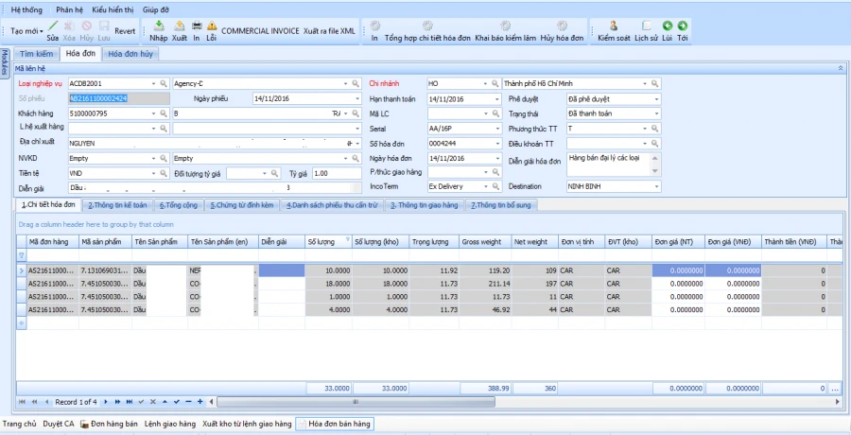Click search icon next to Loại nghiệp vụ ACDB2001
The height and width of the screenshot is (435, 851).
click(x=164, y=83)
